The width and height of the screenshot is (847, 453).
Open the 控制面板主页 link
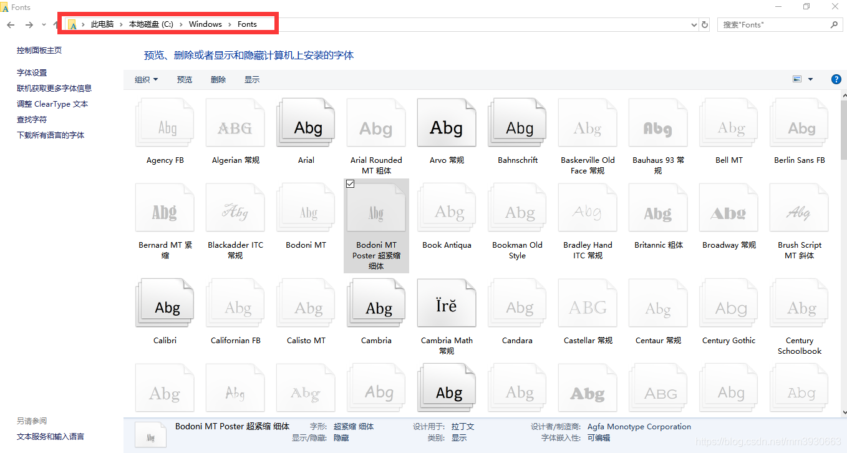pyautogui.click(x=39, y=51)
